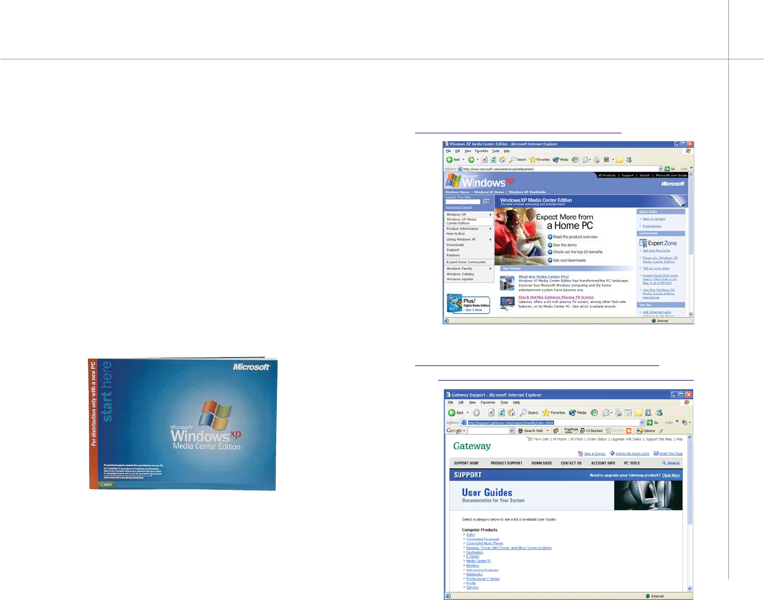Open Check Out the Gateway Plasma TV Screen
764x600 pixels.
coord(556,297)
